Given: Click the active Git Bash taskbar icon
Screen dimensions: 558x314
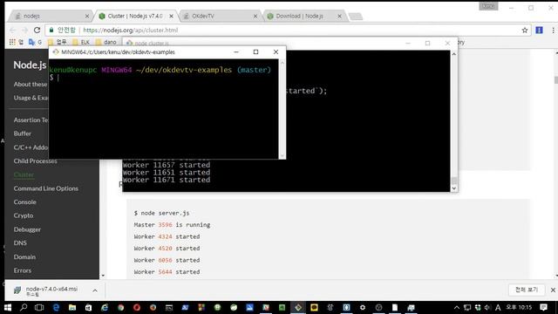Looking at the screenshot, I should point(298,307).
